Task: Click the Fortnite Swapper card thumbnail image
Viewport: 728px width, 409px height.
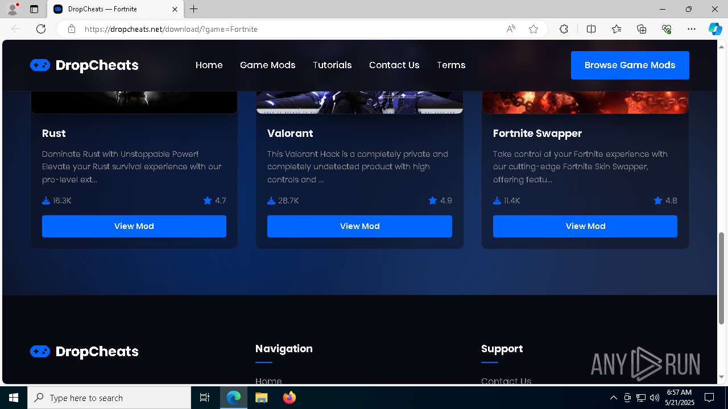Action: (x=585, y=102)
